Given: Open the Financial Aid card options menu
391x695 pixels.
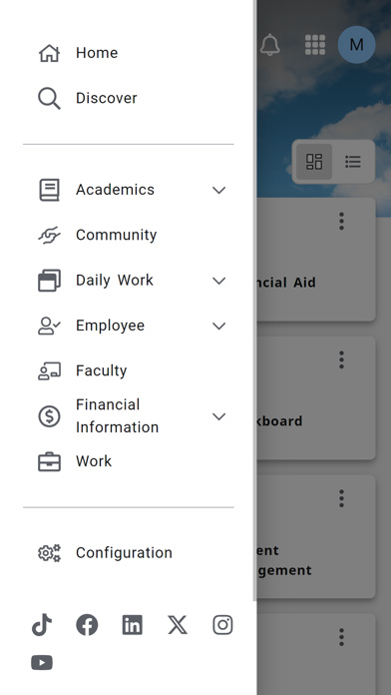Looking at the screenshot, I should [341, 221].
